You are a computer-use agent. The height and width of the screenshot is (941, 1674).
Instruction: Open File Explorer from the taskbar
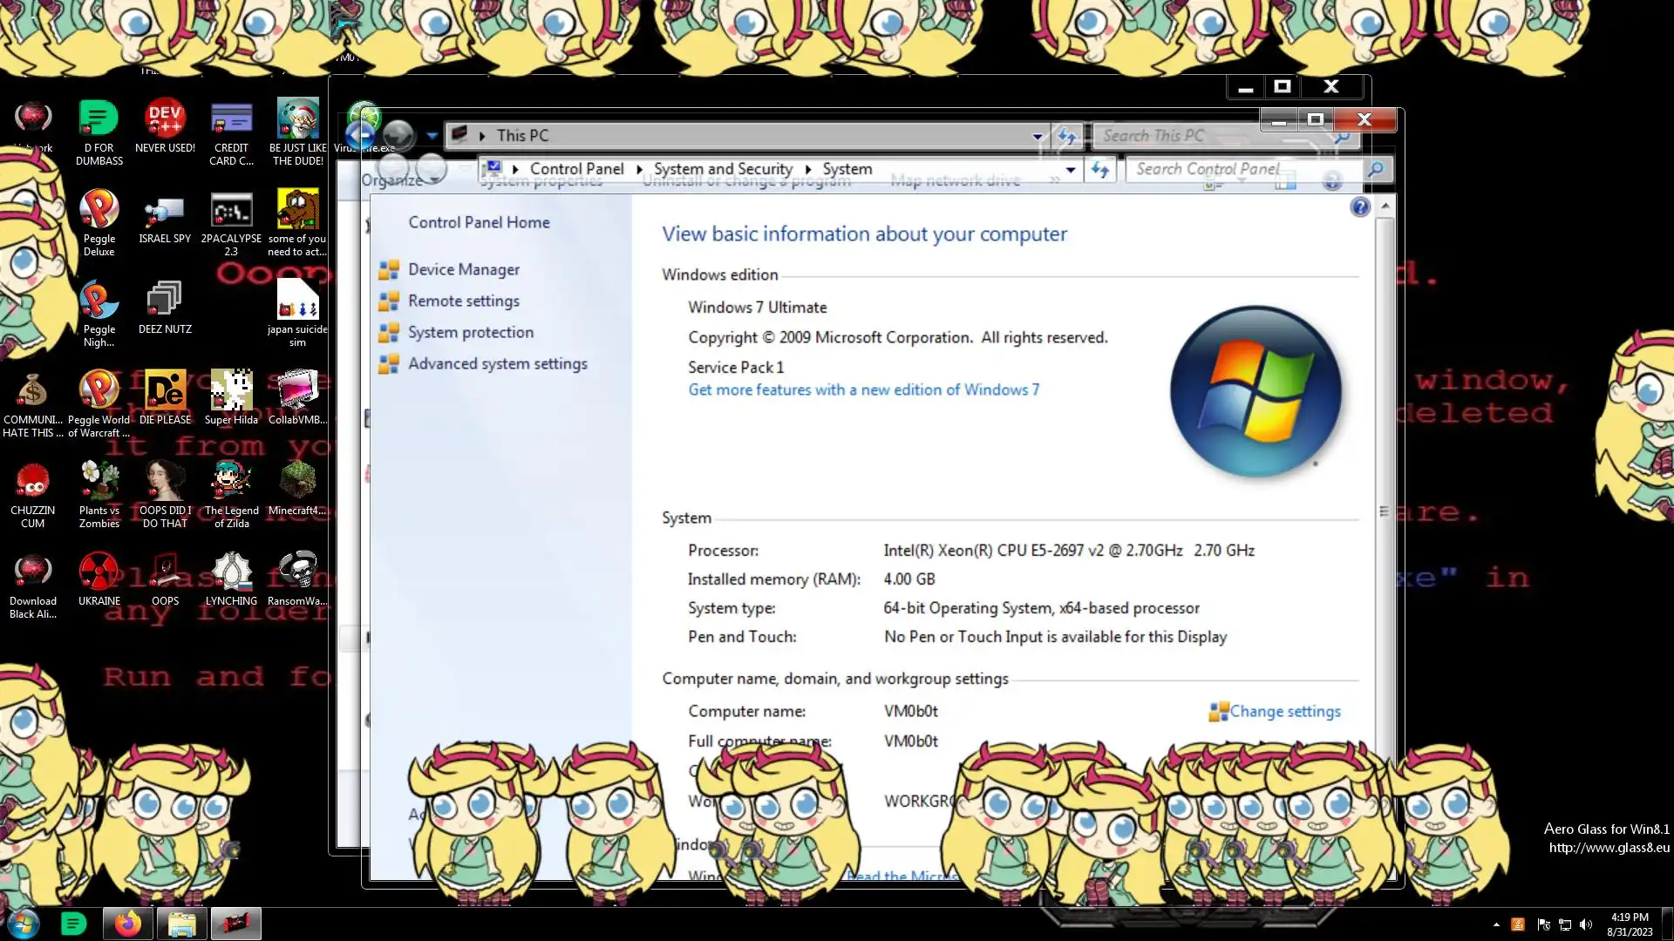tap(181, 924)
